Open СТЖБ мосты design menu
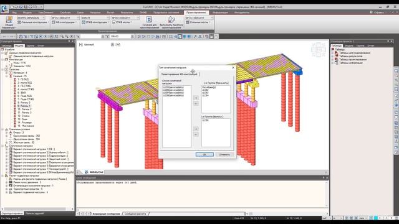Viewport: 399px width, 224px height. tap(123, 22)
